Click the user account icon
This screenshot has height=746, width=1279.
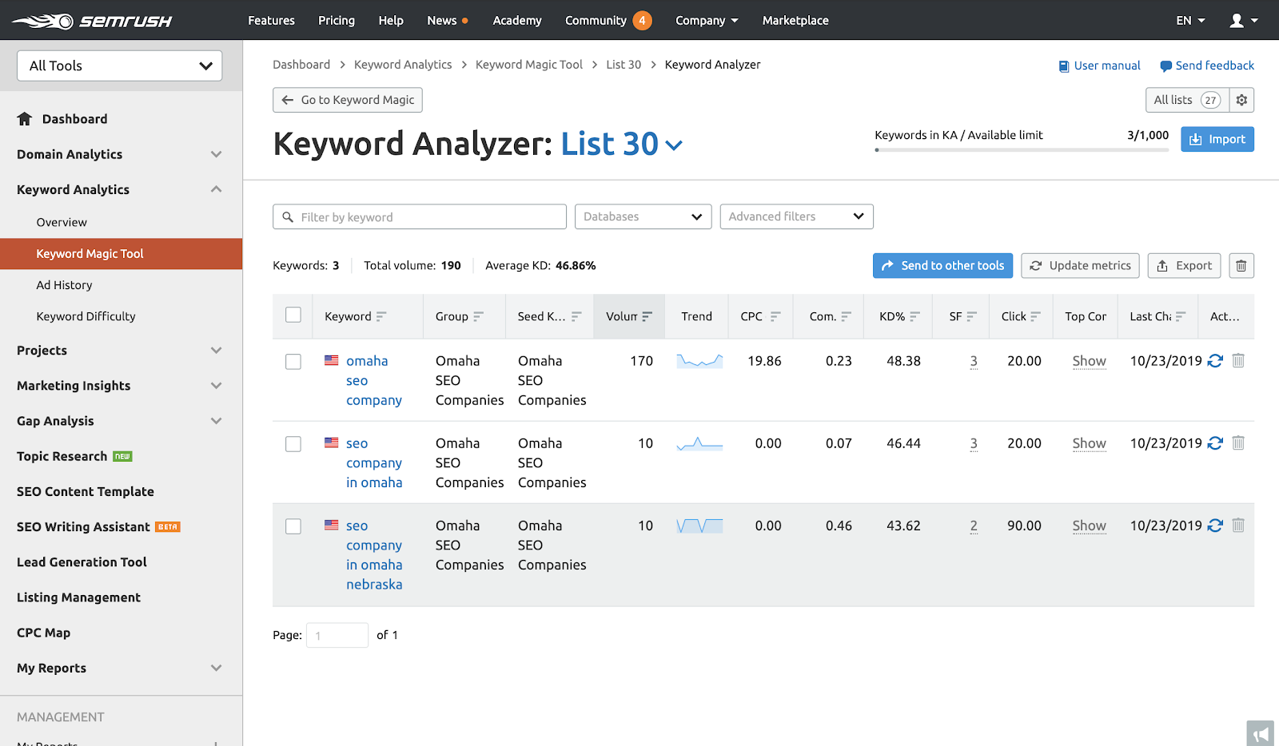pyautogui.click(x=1237, y=21)
